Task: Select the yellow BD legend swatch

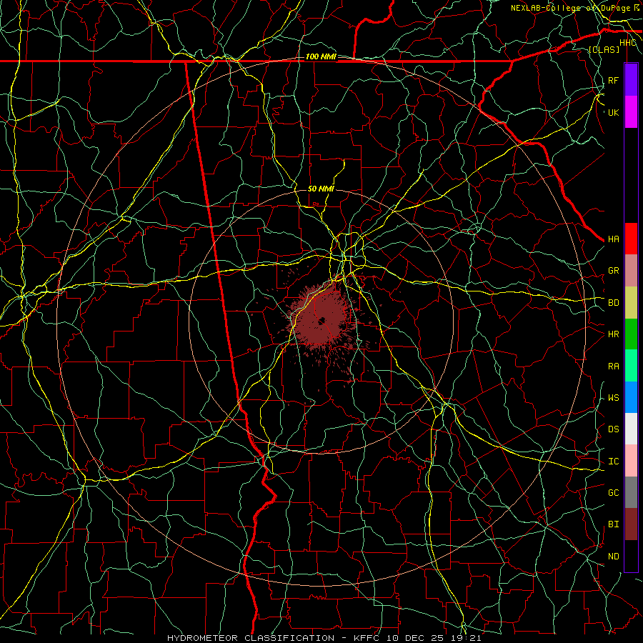Action: coord(631,303)
